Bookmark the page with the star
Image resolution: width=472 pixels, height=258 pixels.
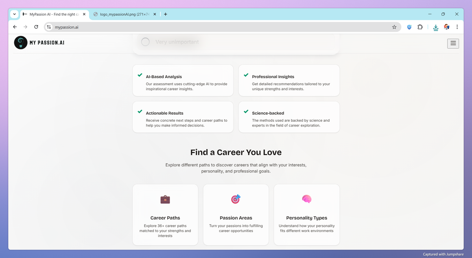point(394,27)
